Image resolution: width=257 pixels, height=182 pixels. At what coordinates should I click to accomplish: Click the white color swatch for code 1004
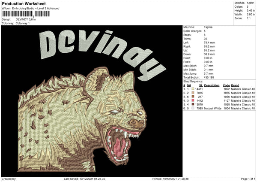193,108
